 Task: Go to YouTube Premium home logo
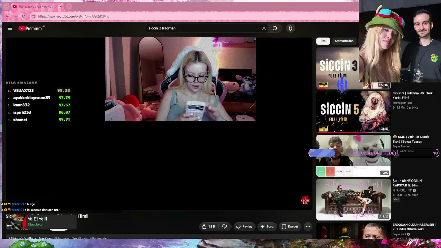coord(30,28)
